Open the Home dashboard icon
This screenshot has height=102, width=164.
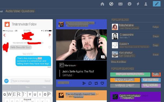[x=102, y=4]
